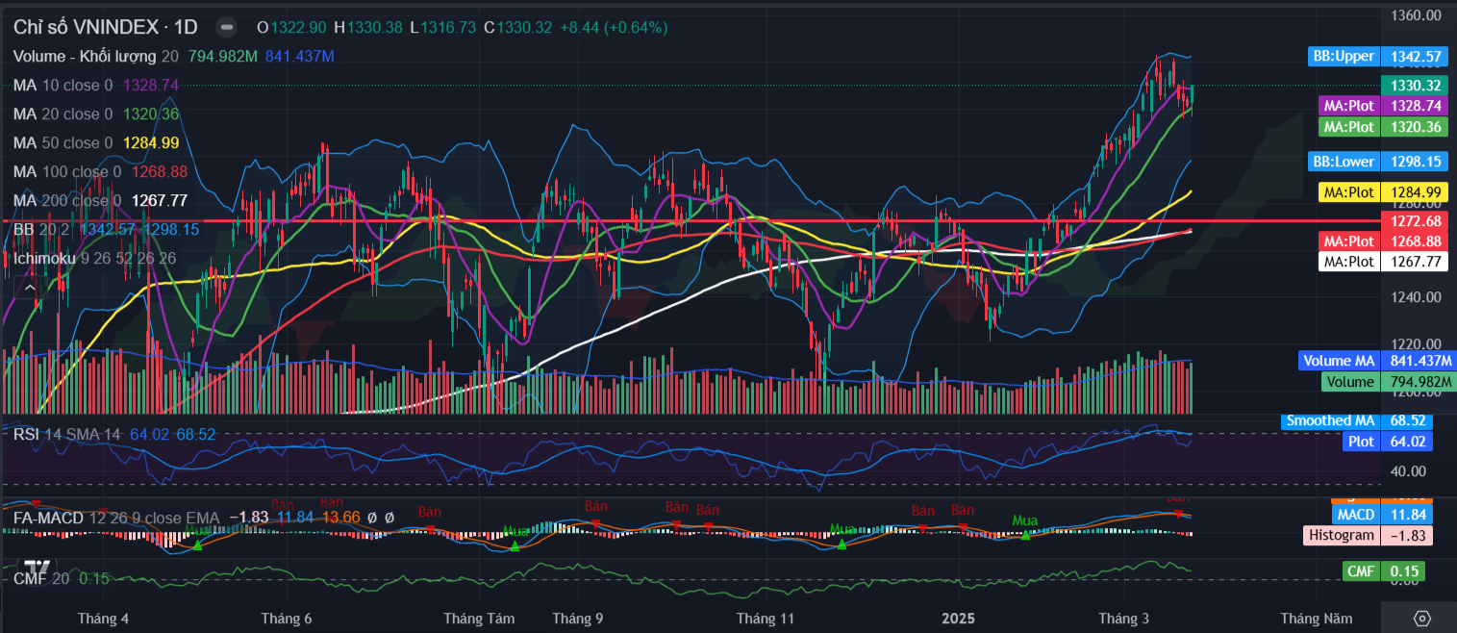The image size is (1457, 633).
Task: Click the RSI 14 SMA 14 legend
Action: pos(67,435)
